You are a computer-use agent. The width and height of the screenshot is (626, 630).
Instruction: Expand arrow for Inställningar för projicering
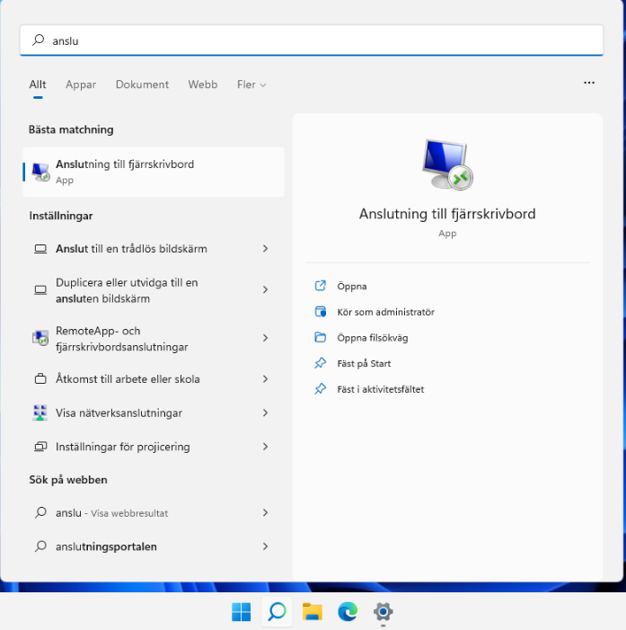coord(265,447)
